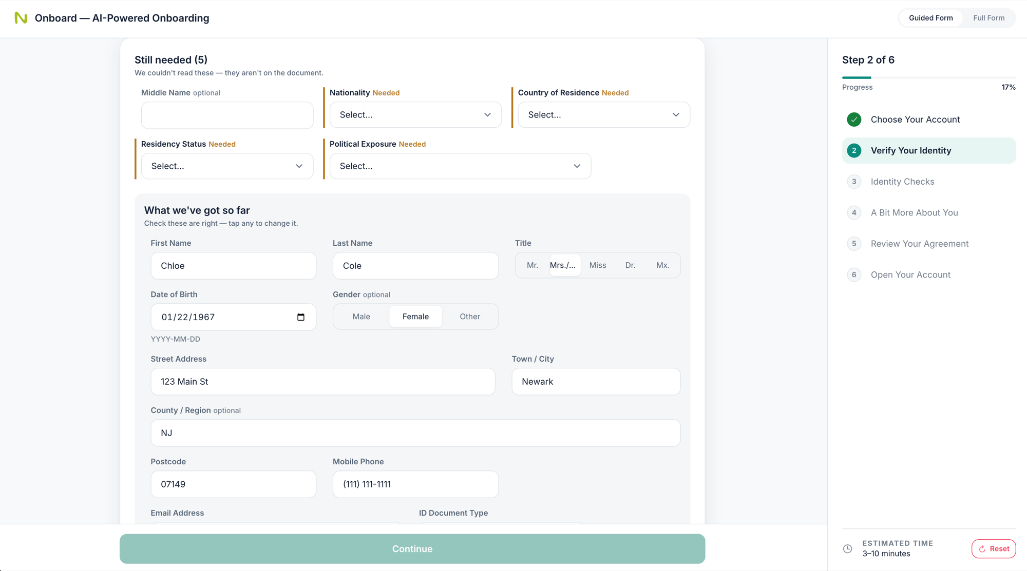Click the Onboard logo icon

[21, 18]
